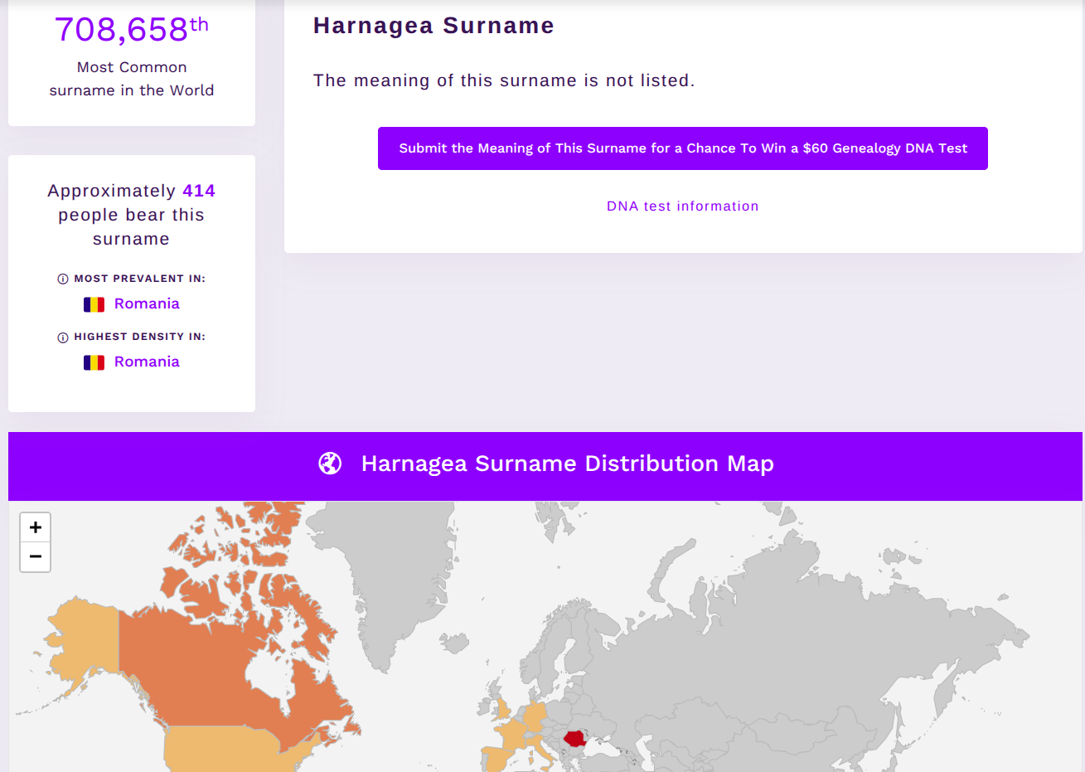Click 'Most Common surname in the World' text
Viewport: 1085px width, 772px height.
point(132,79)
